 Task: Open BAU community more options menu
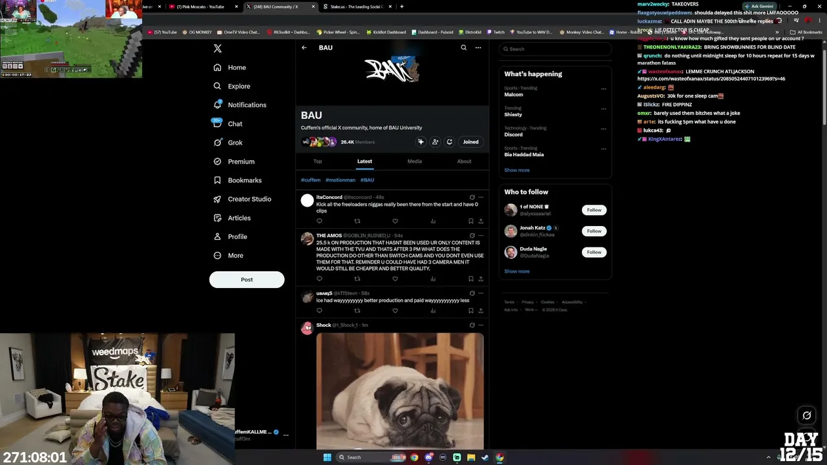478,48
